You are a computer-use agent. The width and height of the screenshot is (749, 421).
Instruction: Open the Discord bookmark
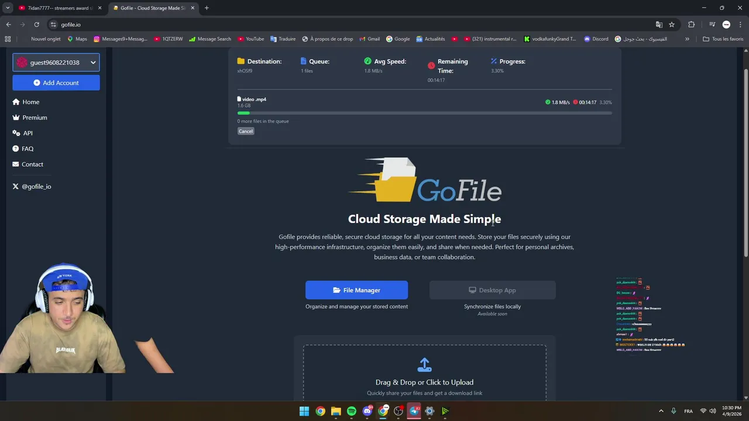point(596,39)
